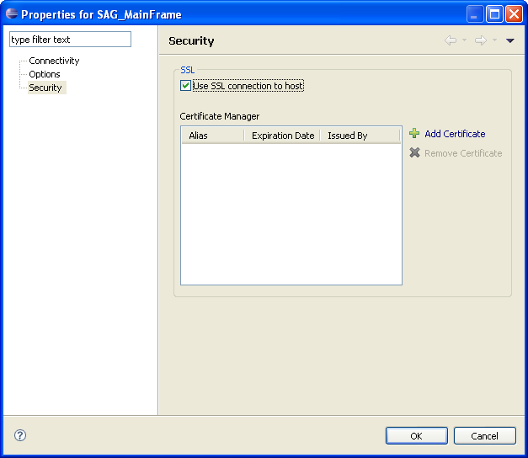Uncheck Use SSL connection to host
Screen dimensions: 528x458
185,86
